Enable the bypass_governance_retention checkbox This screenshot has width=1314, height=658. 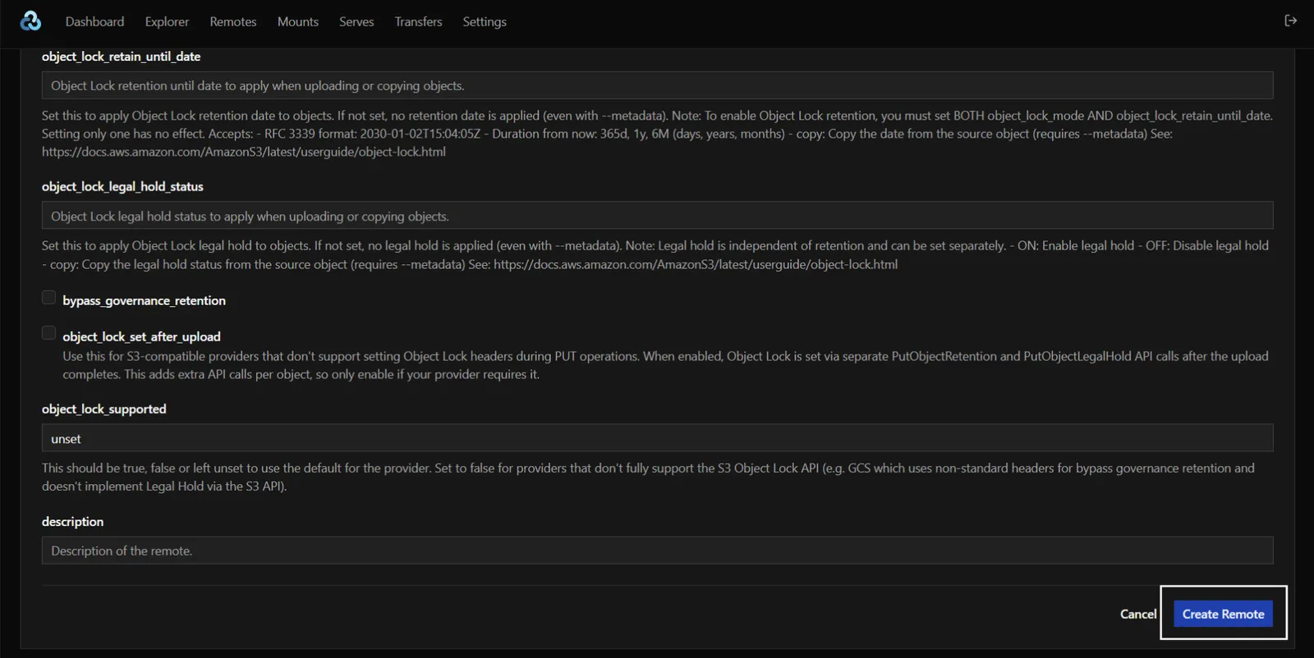click(49, 298)
